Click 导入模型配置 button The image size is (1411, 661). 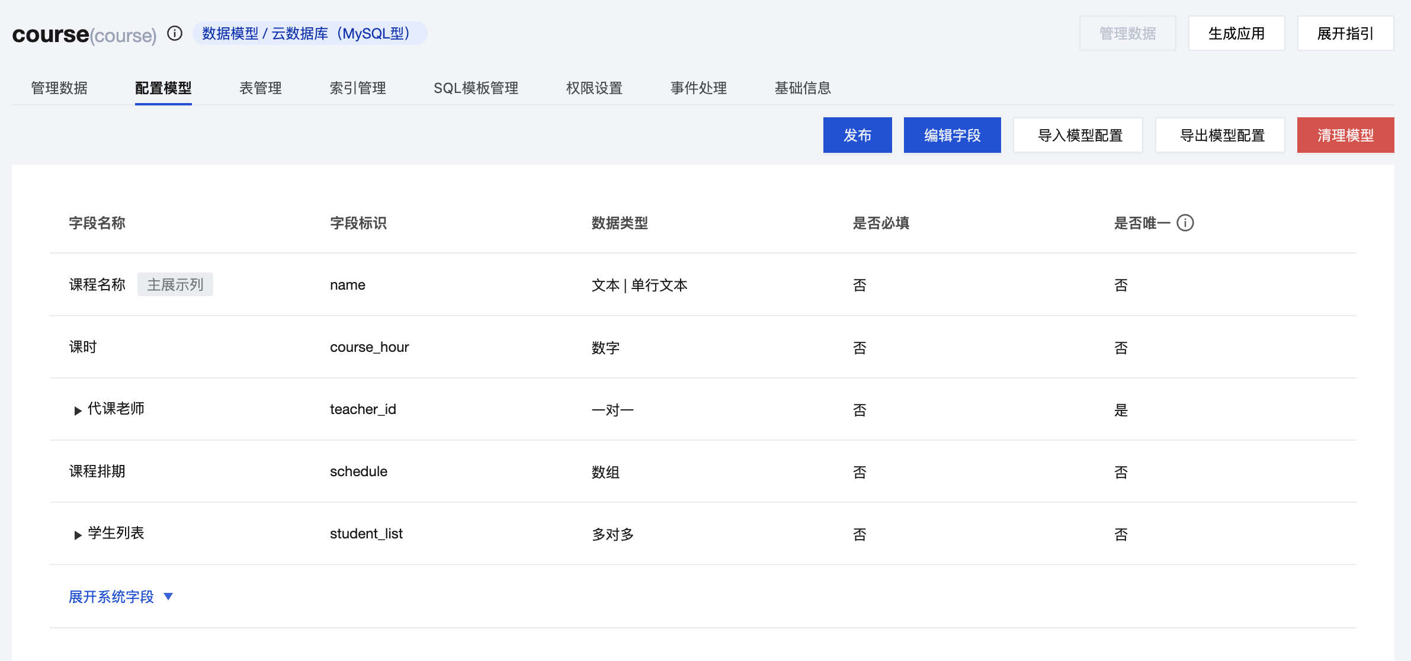pos(1078,135)
